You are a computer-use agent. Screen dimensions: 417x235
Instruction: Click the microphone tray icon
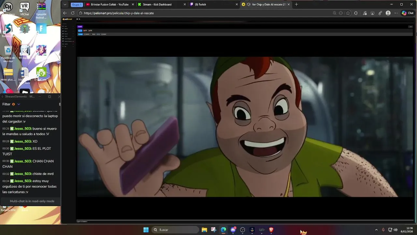click(383, 230)
